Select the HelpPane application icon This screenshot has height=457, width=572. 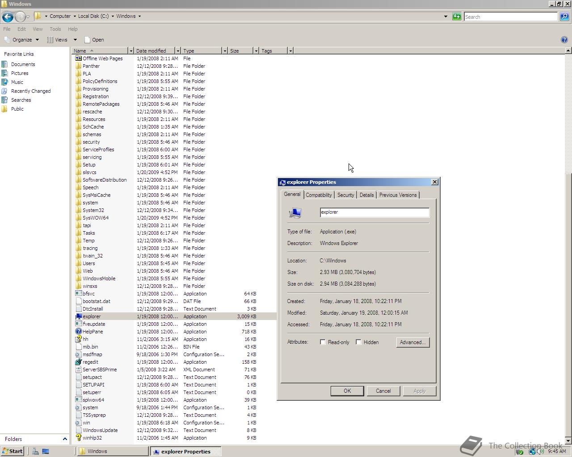[79, 332]
